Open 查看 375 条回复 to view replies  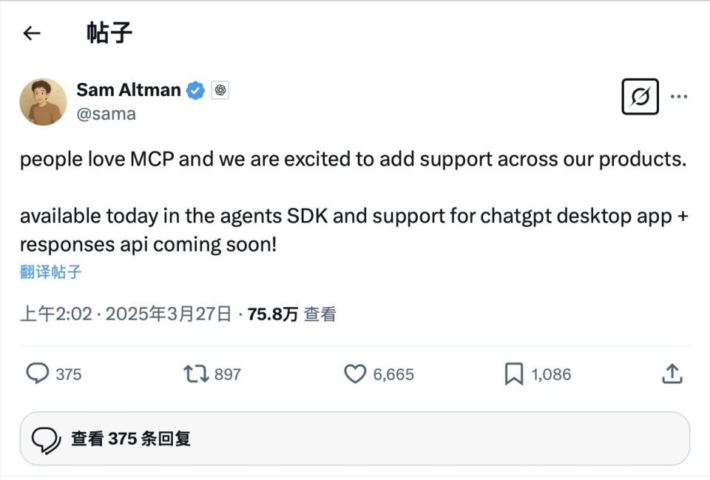click(129, 439)
